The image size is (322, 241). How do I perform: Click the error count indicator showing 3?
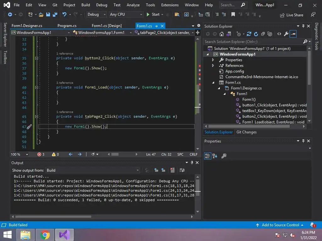point(41,154)
